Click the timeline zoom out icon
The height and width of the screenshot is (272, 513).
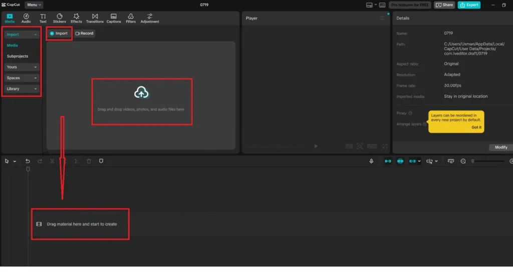(463, 161)
